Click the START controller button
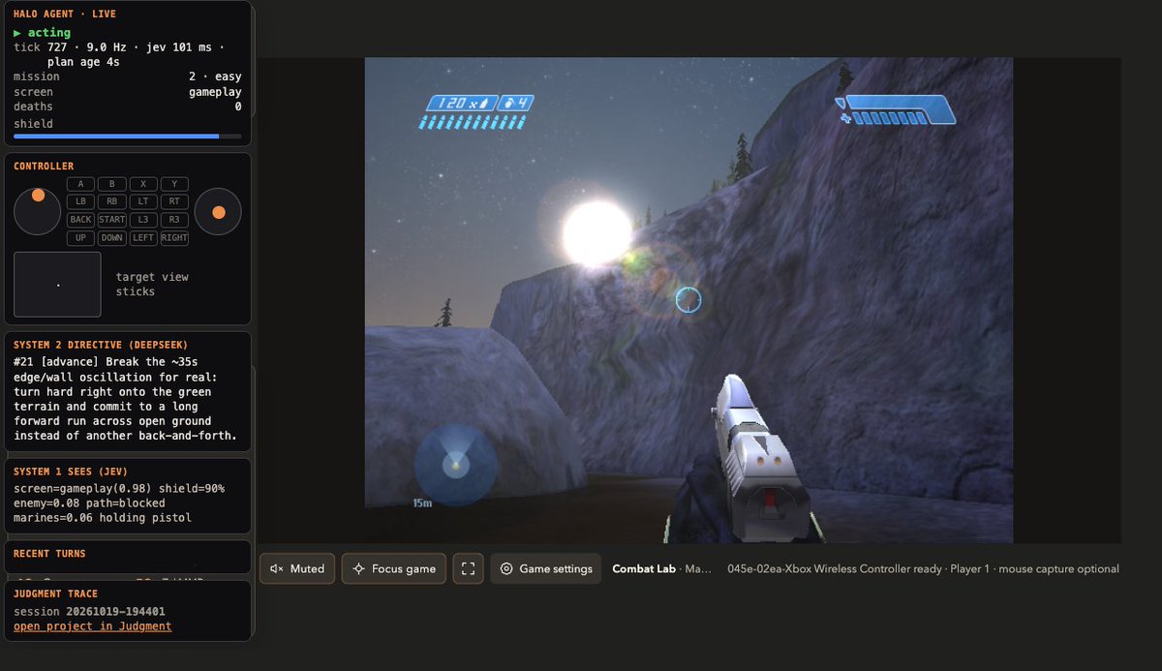1162x671 pixels. coord(111,220)
